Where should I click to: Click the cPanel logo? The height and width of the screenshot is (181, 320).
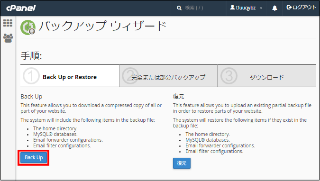coord(21,8)
